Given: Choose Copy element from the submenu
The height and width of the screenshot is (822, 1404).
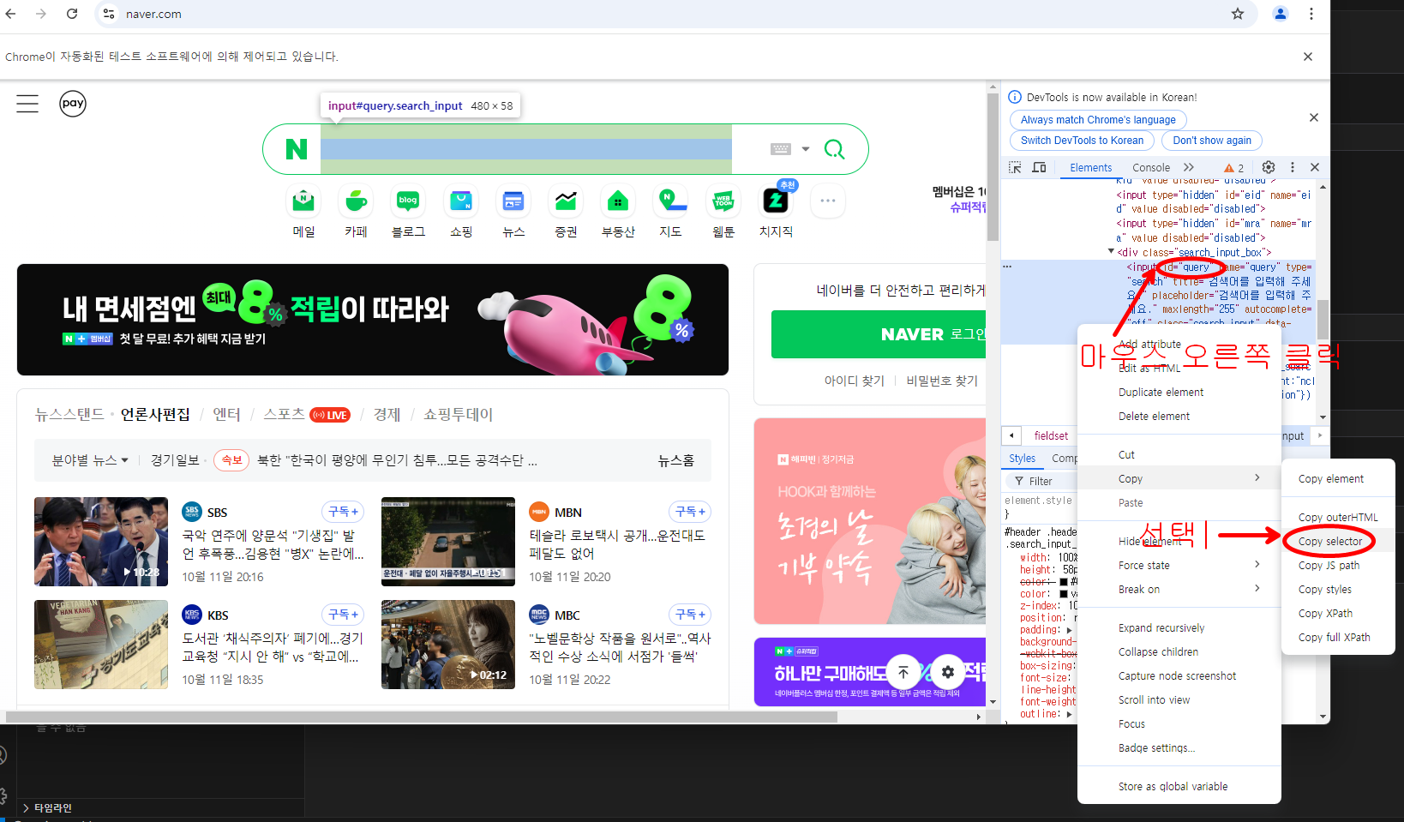Looking at the screenshot, I should coord(1330,479).
